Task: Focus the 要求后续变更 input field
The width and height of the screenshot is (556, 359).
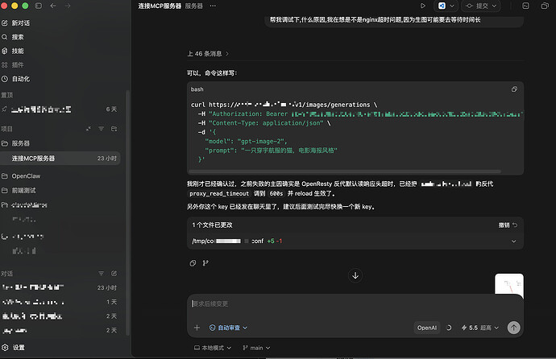Action: coord(355,303)
